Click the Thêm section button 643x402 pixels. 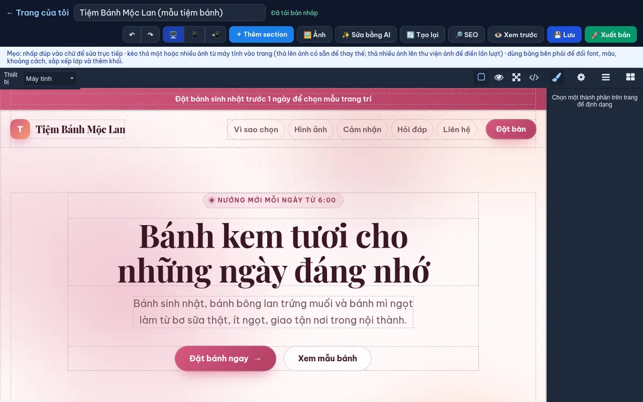tap(261, 34)
